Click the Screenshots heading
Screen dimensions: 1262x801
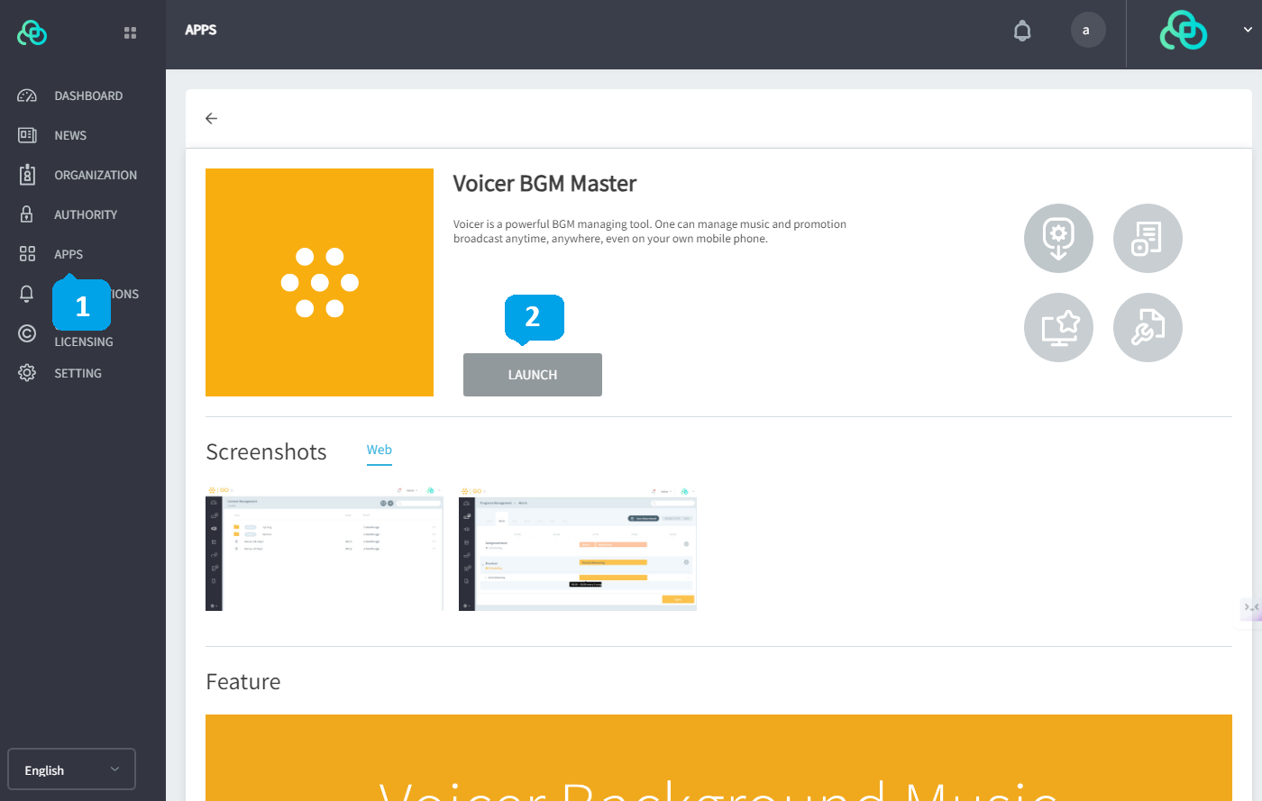(266, 451)
